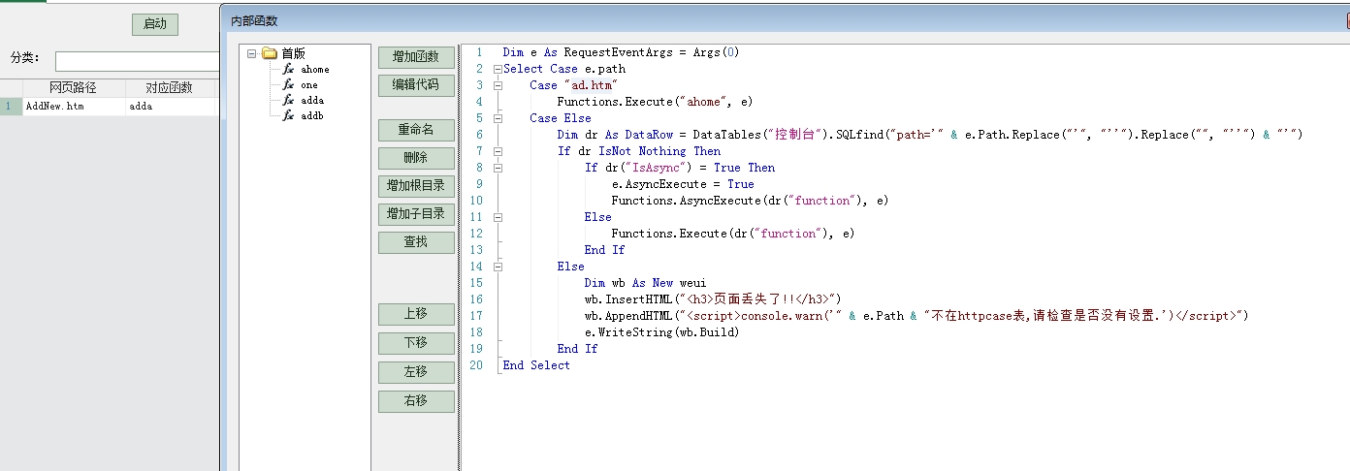Click the e.AsyncExecute = True line
Image resolution: width=1350 pixels, height=471 pixels.
(x=682, y=184)
